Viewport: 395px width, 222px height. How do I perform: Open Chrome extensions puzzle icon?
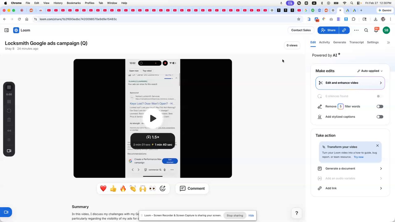point(353,19)
